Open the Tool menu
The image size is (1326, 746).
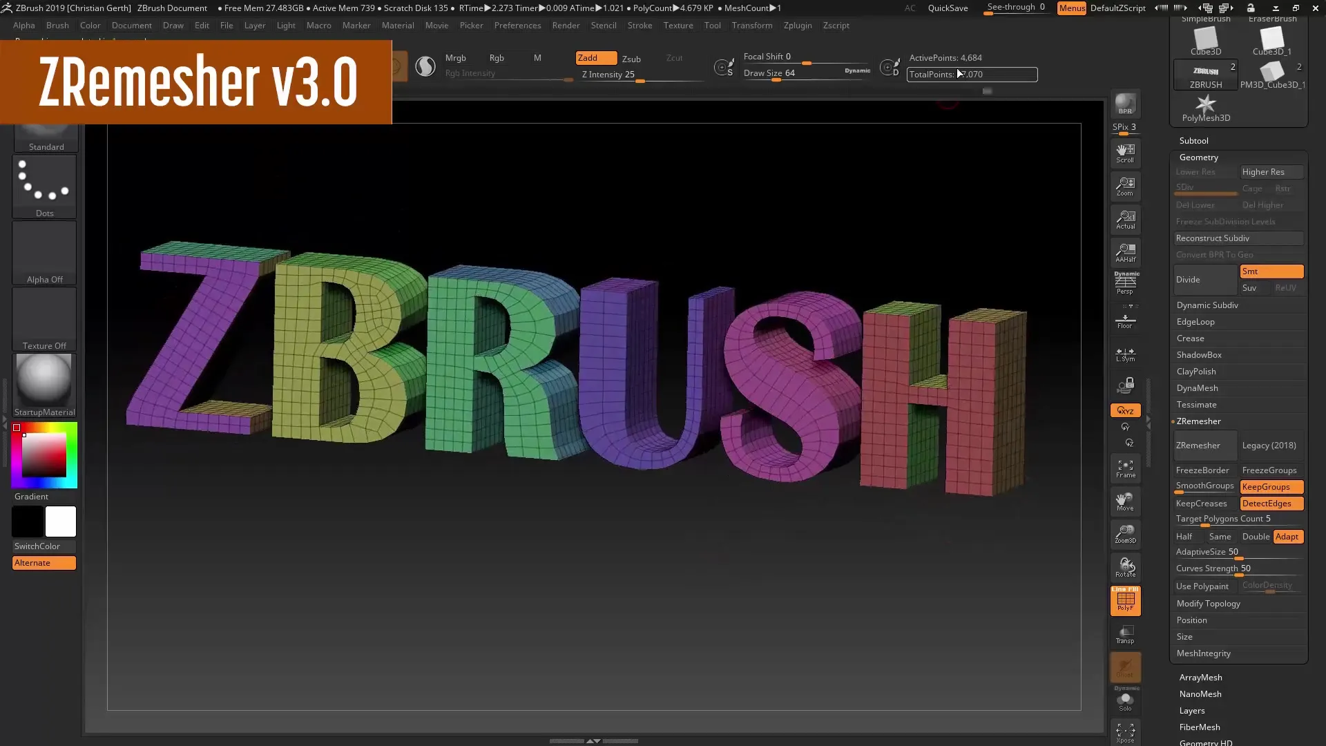point(712,26)
